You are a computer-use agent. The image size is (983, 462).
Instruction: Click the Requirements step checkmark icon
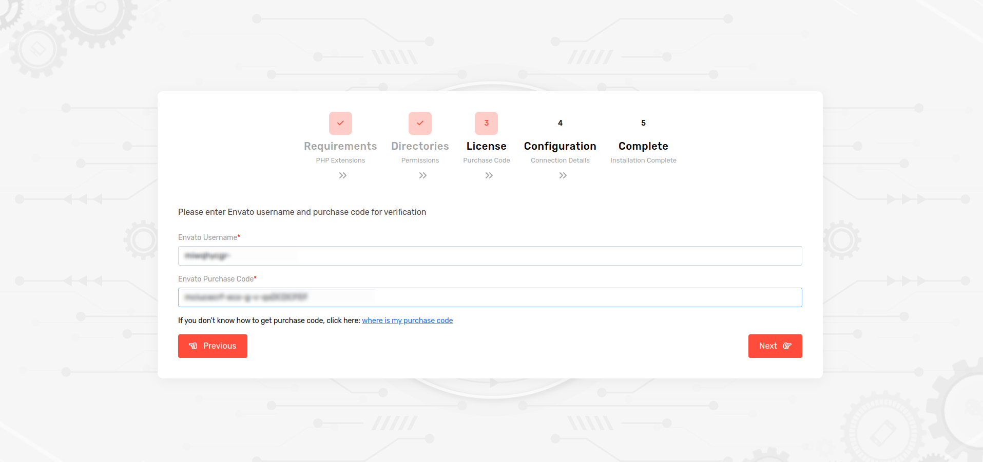340,123
